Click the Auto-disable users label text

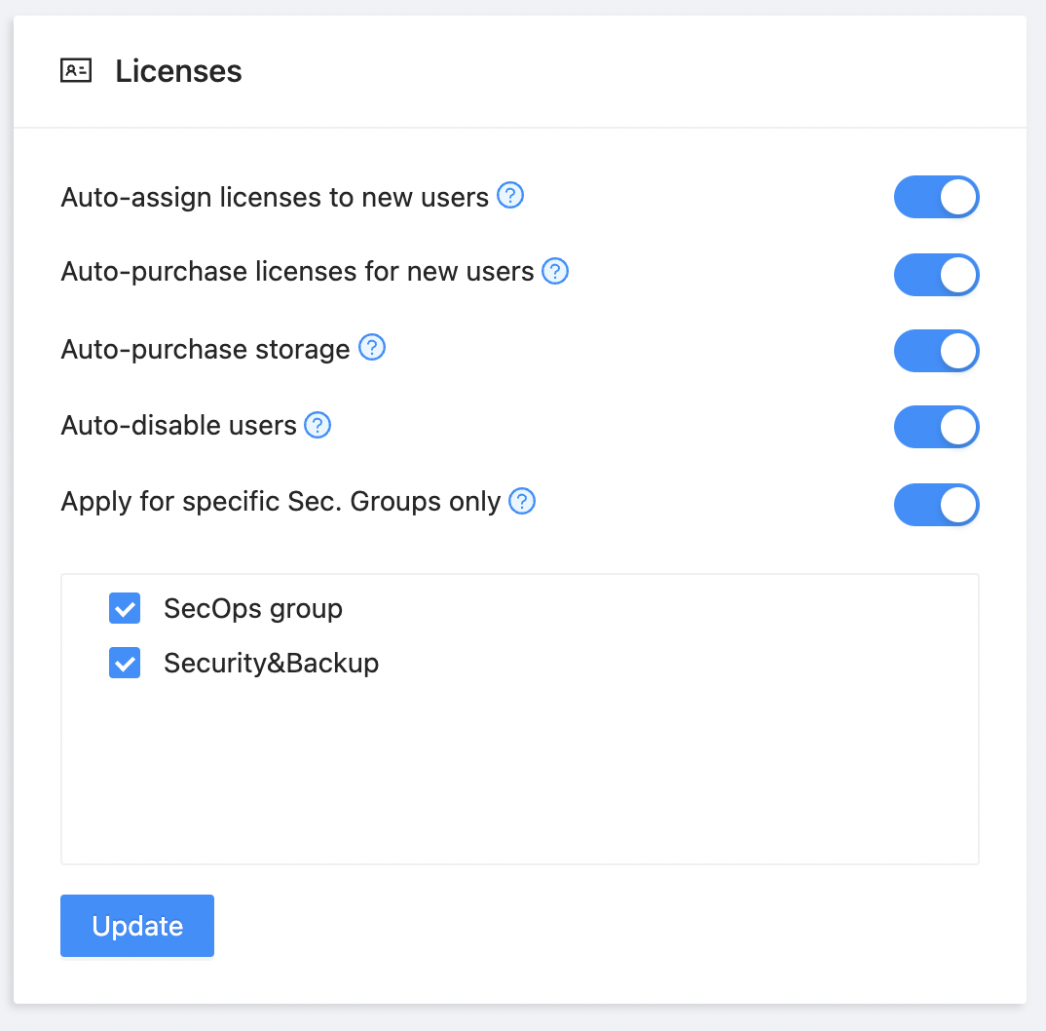pyautogui.click(x=178, y=426)
